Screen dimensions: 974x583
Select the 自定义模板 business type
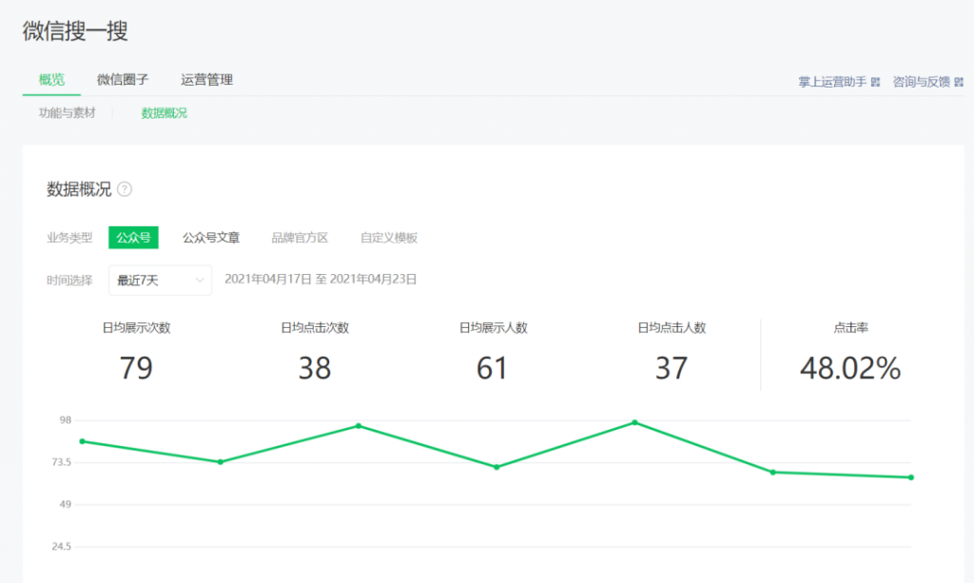coord(389,237)
